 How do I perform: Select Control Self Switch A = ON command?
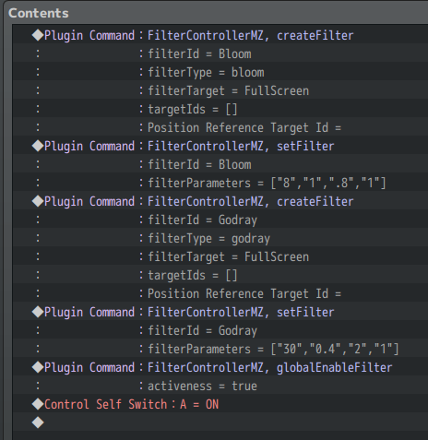pyautogui.click(x=220, y=404)
